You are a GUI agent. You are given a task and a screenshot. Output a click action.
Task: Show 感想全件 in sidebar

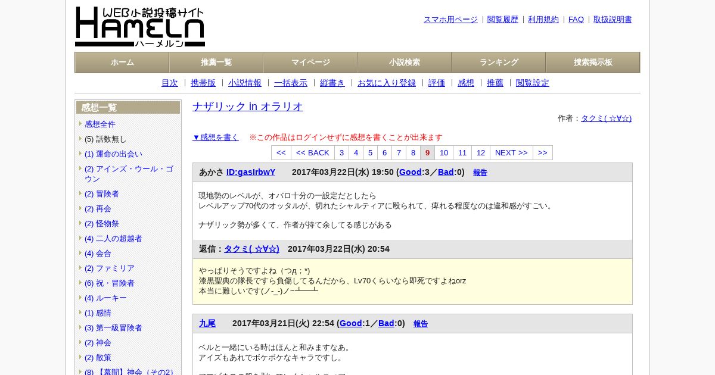click(100, 124)
